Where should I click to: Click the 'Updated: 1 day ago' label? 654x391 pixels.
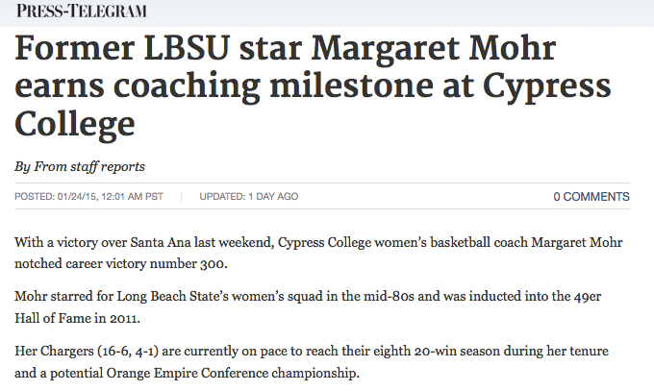pos(249,196)
